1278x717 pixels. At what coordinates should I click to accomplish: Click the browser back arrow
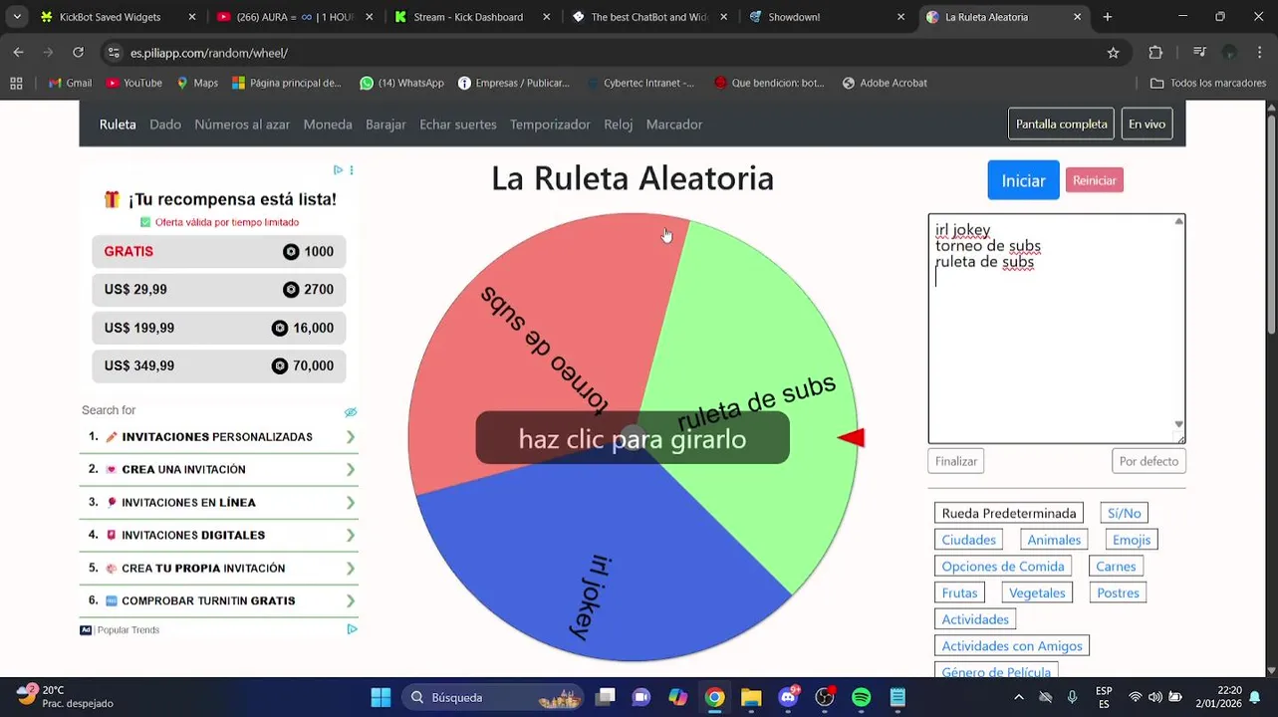(x=18, y=53)
